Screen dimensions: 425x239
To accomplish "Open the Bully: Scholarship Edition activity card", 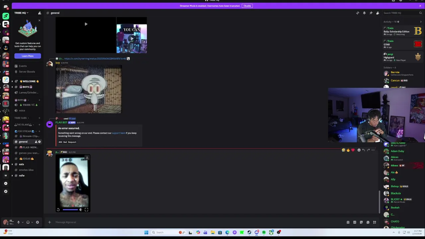I will (402, 31).
